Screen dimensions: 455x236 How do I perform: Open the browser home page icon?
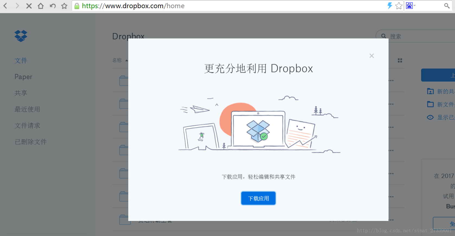click(41, 6)
